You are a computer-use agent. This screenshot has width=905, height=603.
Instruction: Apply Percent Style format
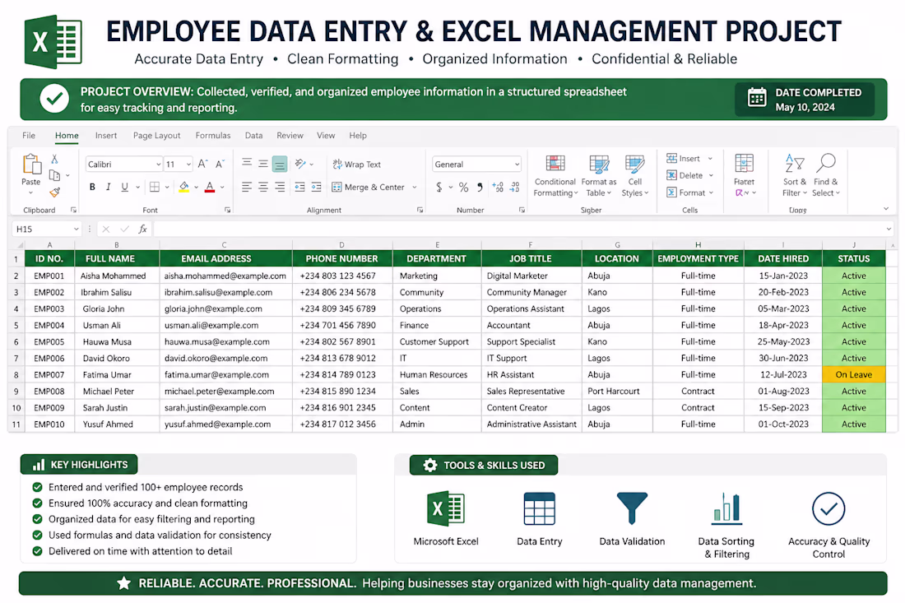coord(463,187)
